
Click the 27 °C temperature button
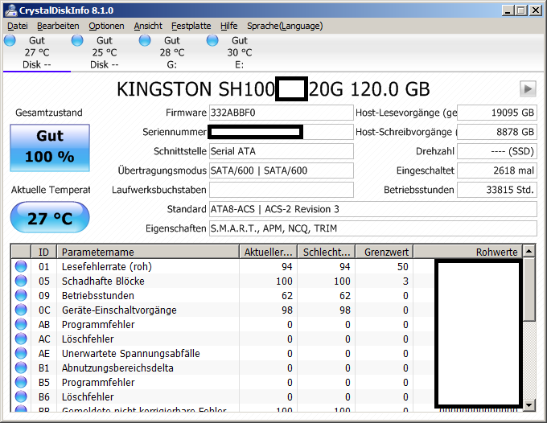coord(50,217)
